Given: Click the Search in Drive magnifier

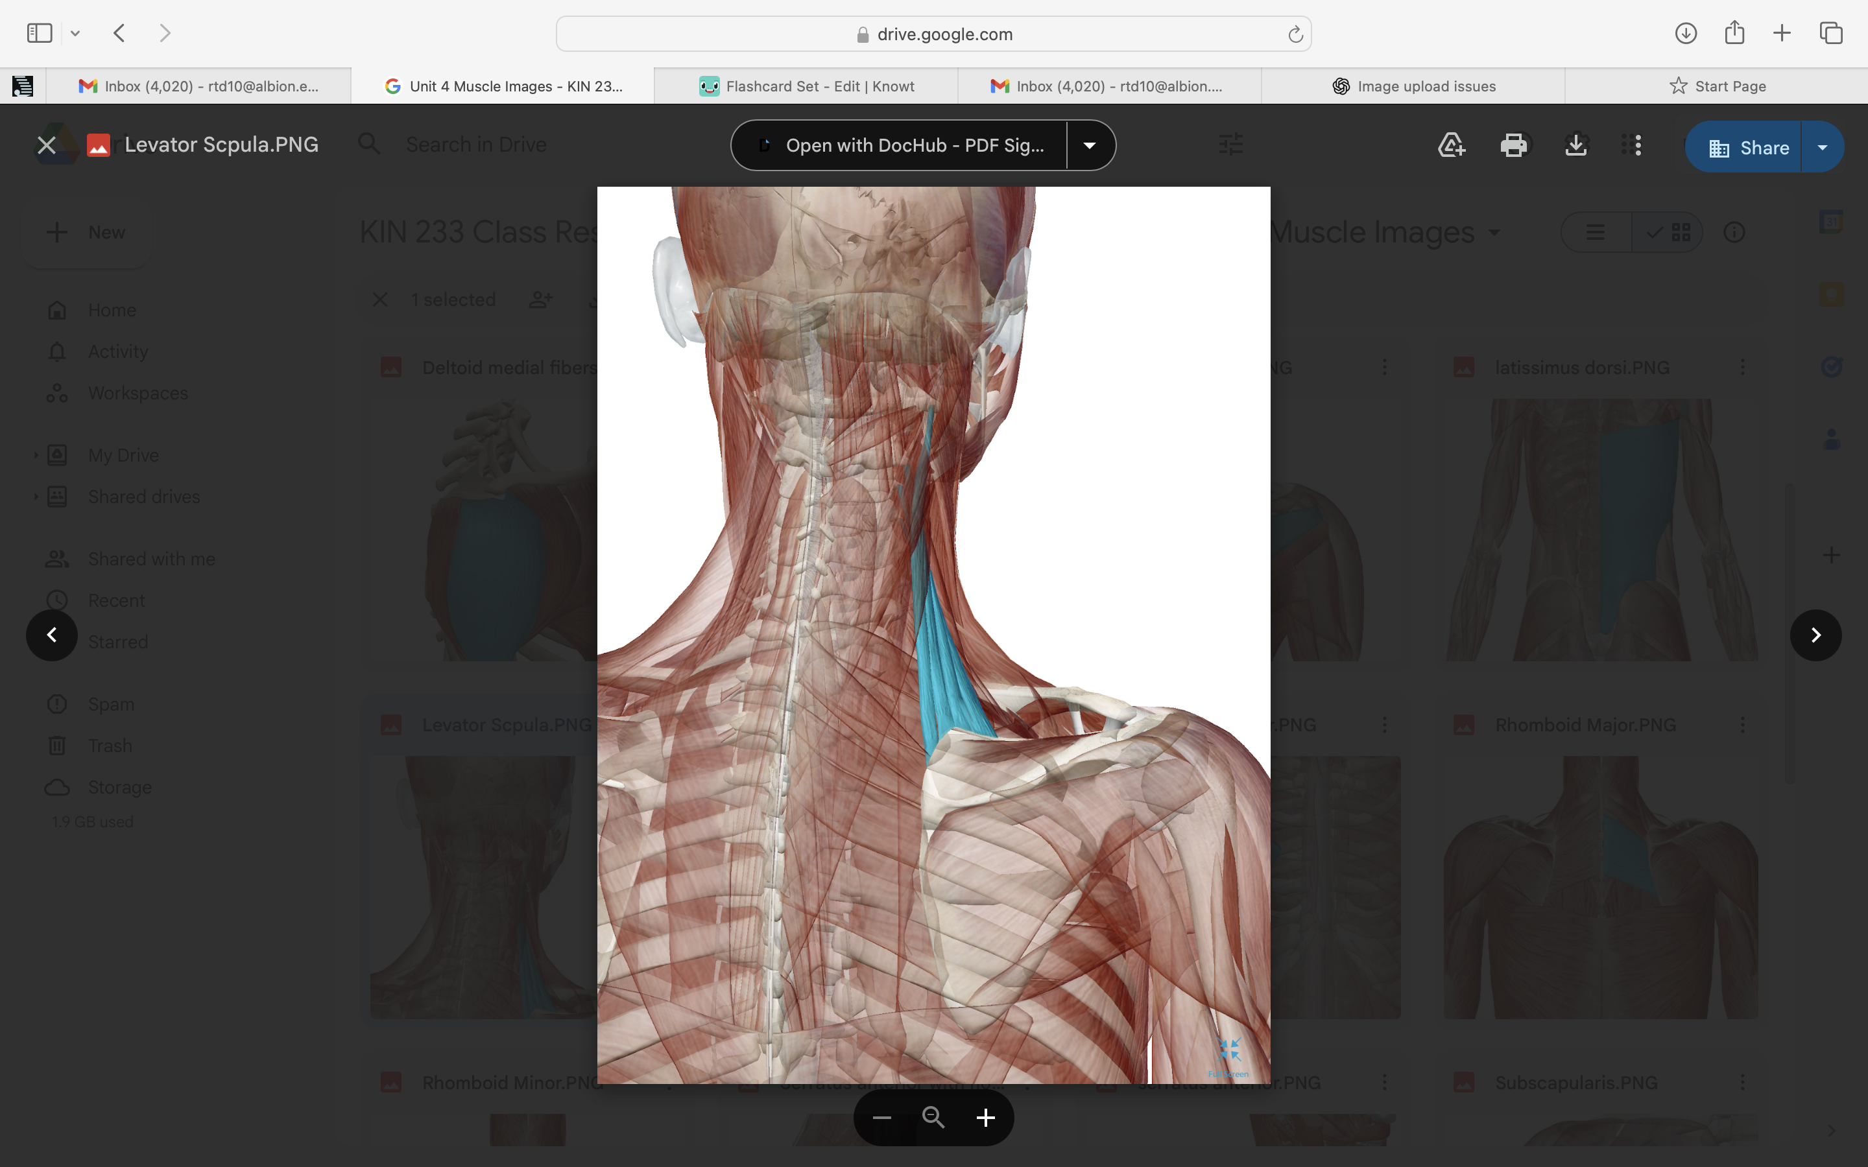Looking at the screenshot, I should (x=369, y=143).
